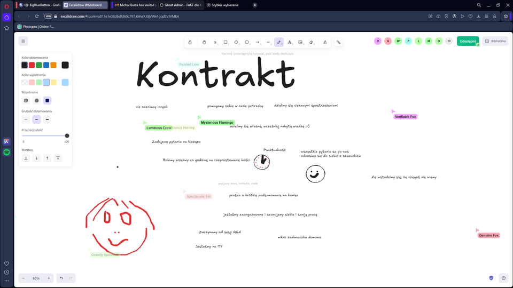Select thin stroke width
513x288 pixels.
(26, 119)
